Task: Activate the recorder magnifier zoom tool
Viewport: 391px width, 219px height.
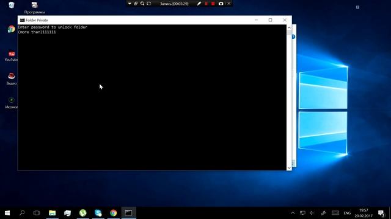Action: (x=142, y=4)
